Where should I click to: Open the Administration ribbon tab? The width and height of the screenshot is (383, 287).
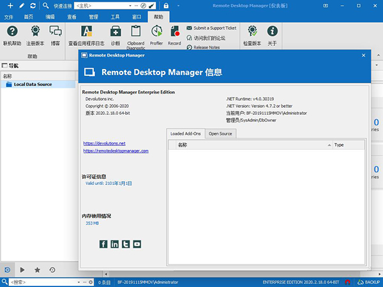click(x=93, y=17)
